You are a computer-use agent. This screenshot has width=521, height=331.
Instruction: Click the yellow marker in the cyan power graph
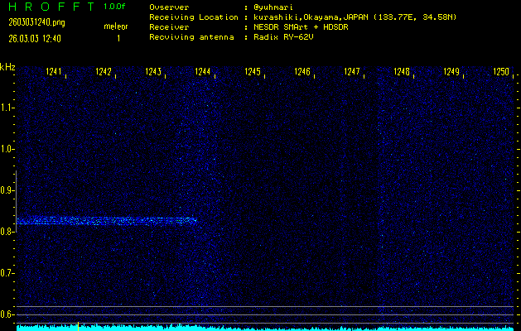coord(78,326)
